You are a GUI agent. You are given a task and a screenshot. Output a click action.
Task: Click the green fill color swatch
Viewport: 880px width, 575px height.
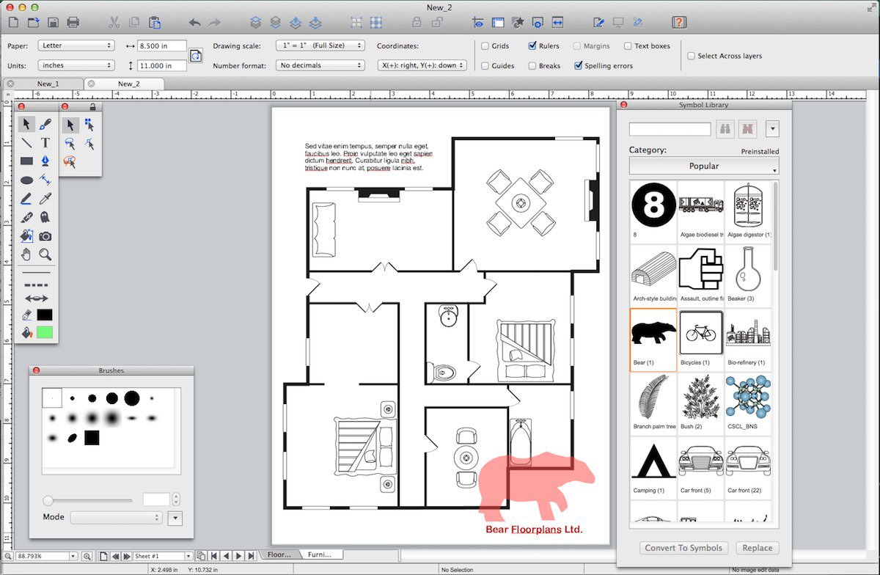(x=45, y=332)
